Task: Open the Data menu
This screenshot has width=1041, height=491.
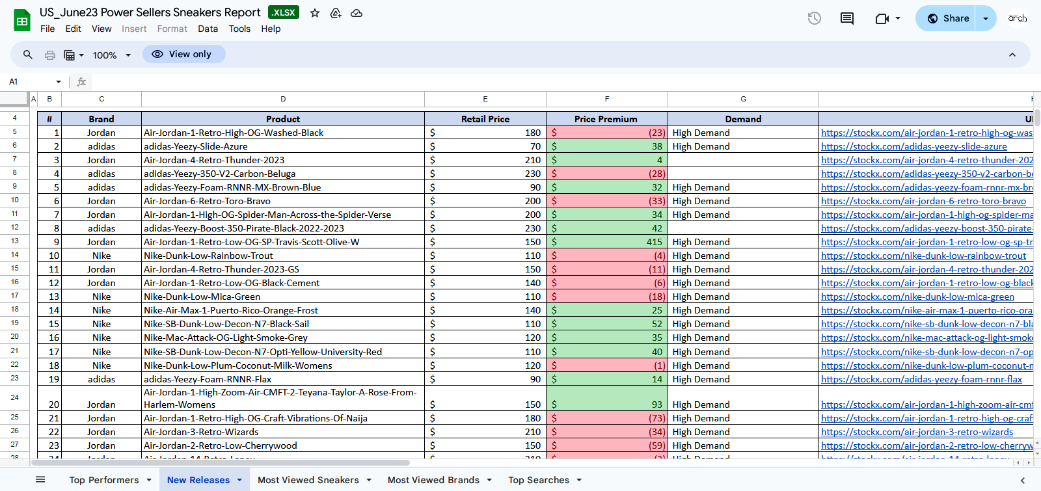Action: pos(208,29)
